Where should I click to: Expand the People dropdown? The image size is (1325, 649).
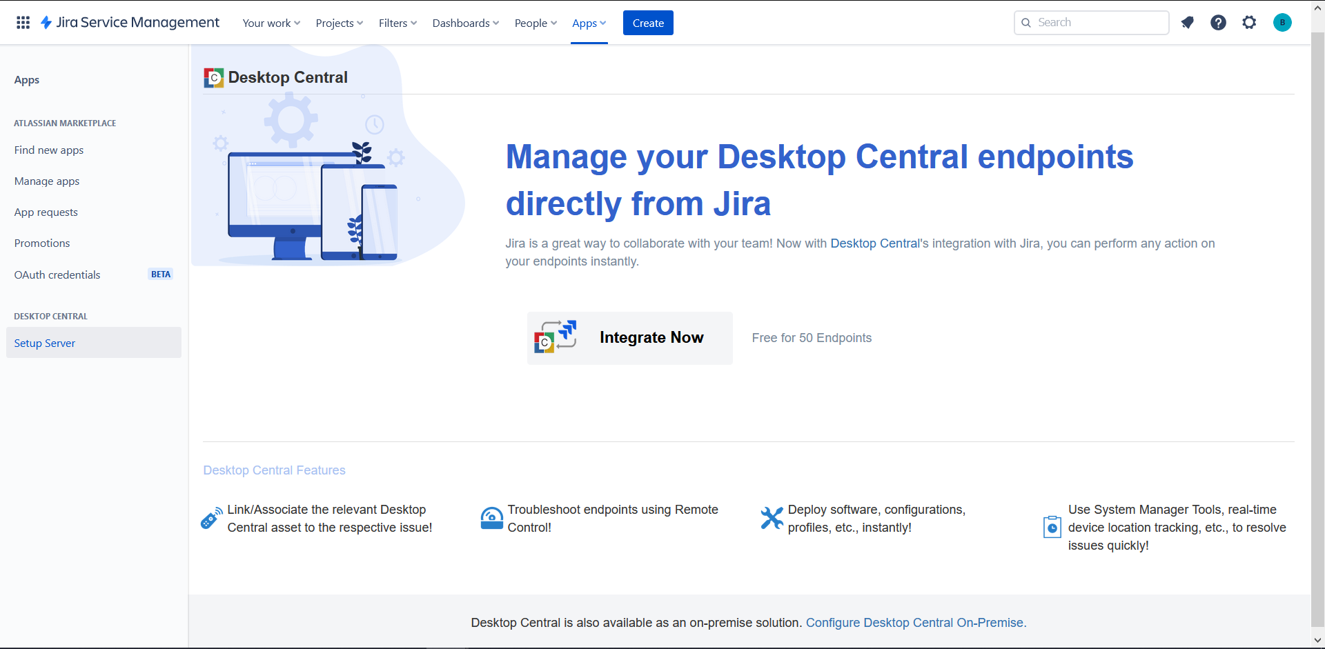(536, 23)
